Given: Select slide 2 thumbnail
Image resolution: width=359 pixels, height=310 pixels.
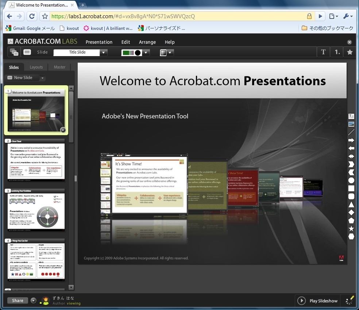Looking at the screenshot, I should (36, 161).
